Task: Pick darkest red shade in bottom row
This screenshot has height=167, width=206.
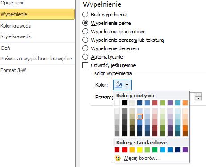Action: pyautogui.click(x=155, y=134)
